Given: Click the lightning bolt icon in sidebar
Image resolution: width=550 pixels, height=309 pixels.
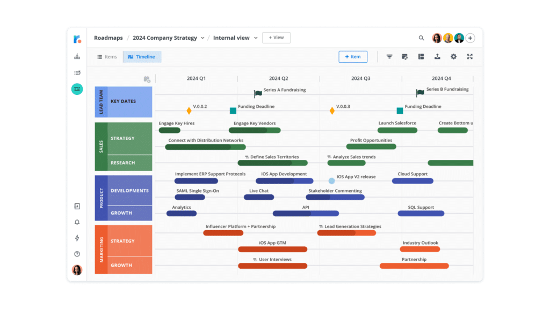Looking at the screenshot, I should (77, 238).
